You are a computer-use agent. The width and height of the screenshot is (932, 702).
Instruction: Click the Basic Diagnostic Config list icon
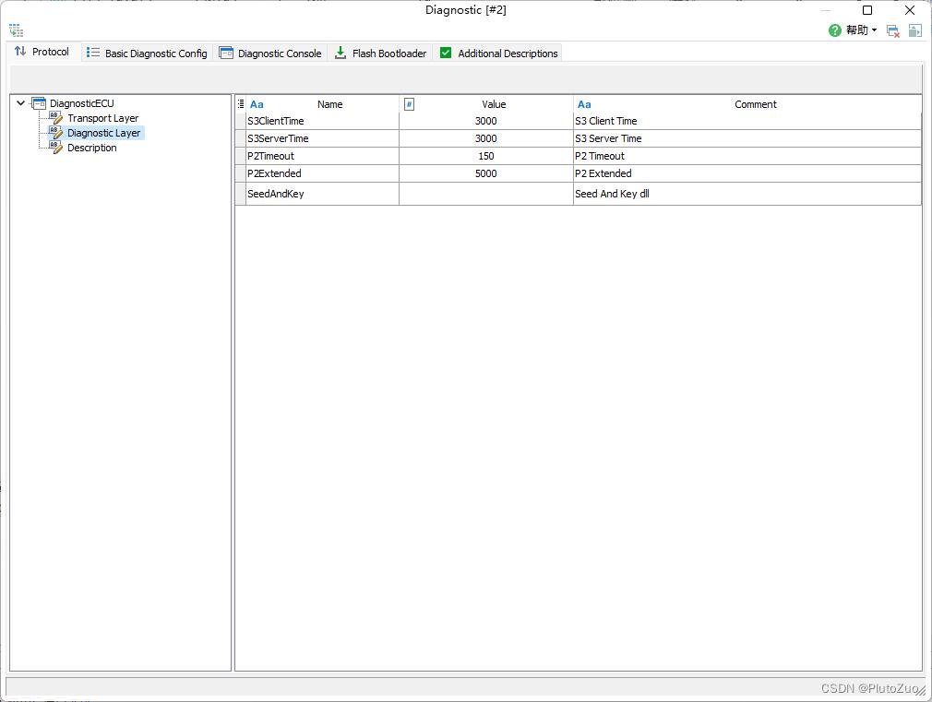click(x=92, y=53)
